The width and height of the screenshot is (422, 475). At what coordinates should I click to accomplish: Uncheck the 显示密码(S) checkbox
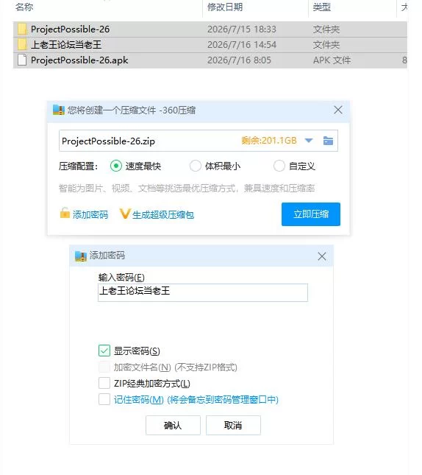(104, 351)
